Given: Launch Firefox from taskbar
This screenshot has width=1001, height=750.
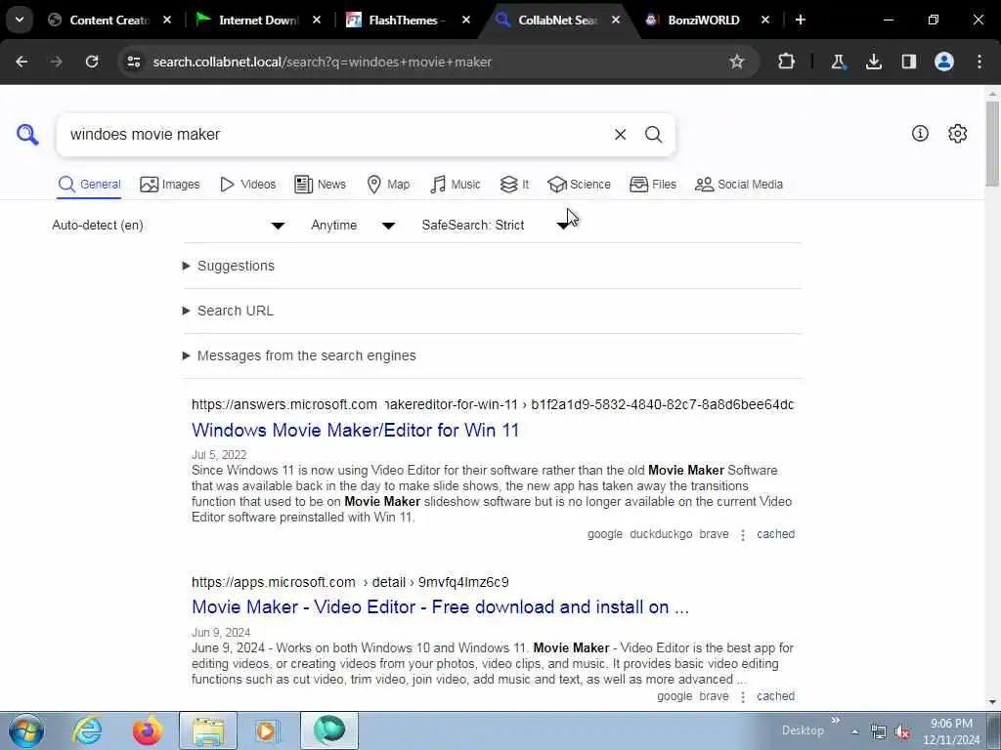Looking at the screenshot, I should pos(148,730).
